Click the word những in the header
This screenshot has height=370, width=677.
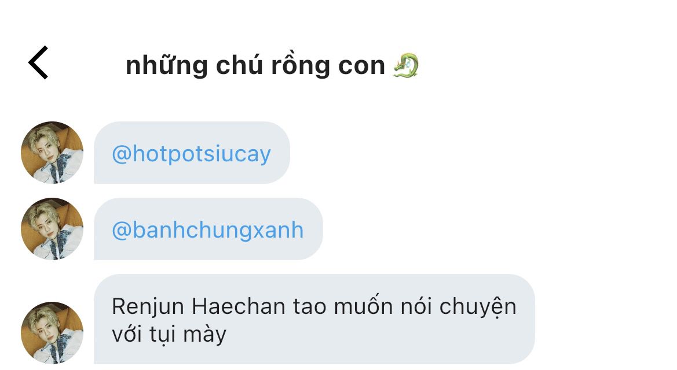click(167, 65)
